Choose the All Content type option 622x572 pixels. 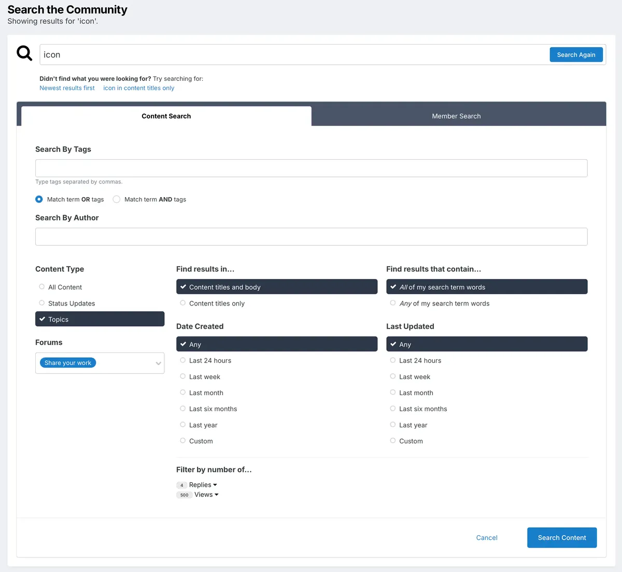coord(42,287)
